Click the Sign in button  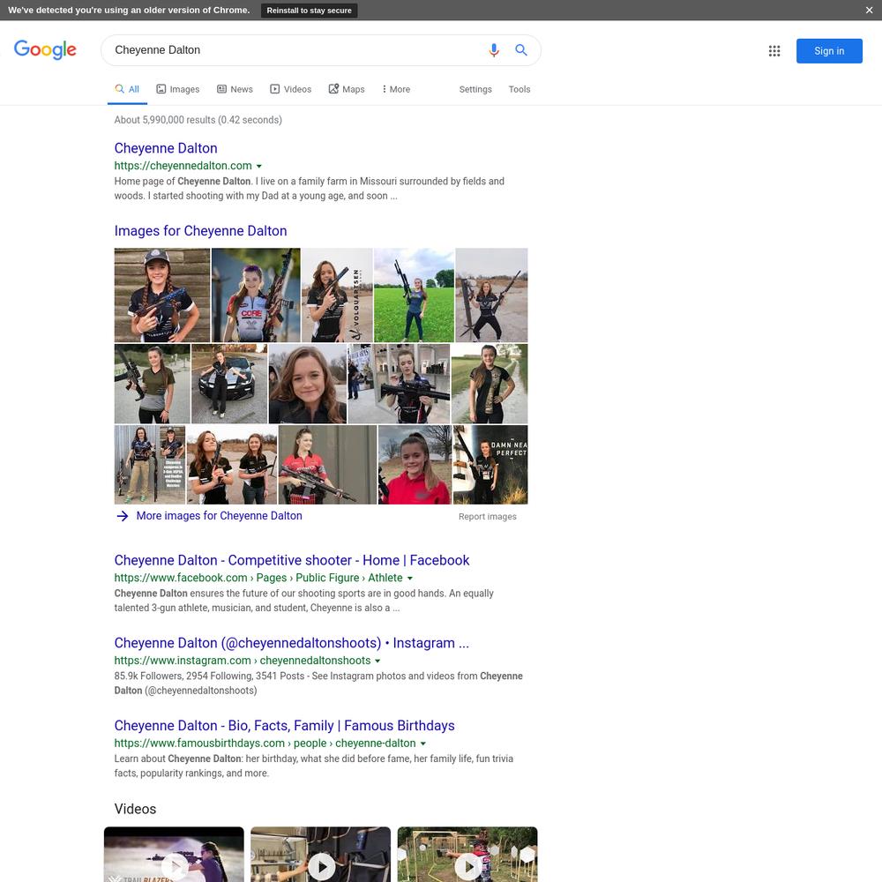(x=829, y=50)
